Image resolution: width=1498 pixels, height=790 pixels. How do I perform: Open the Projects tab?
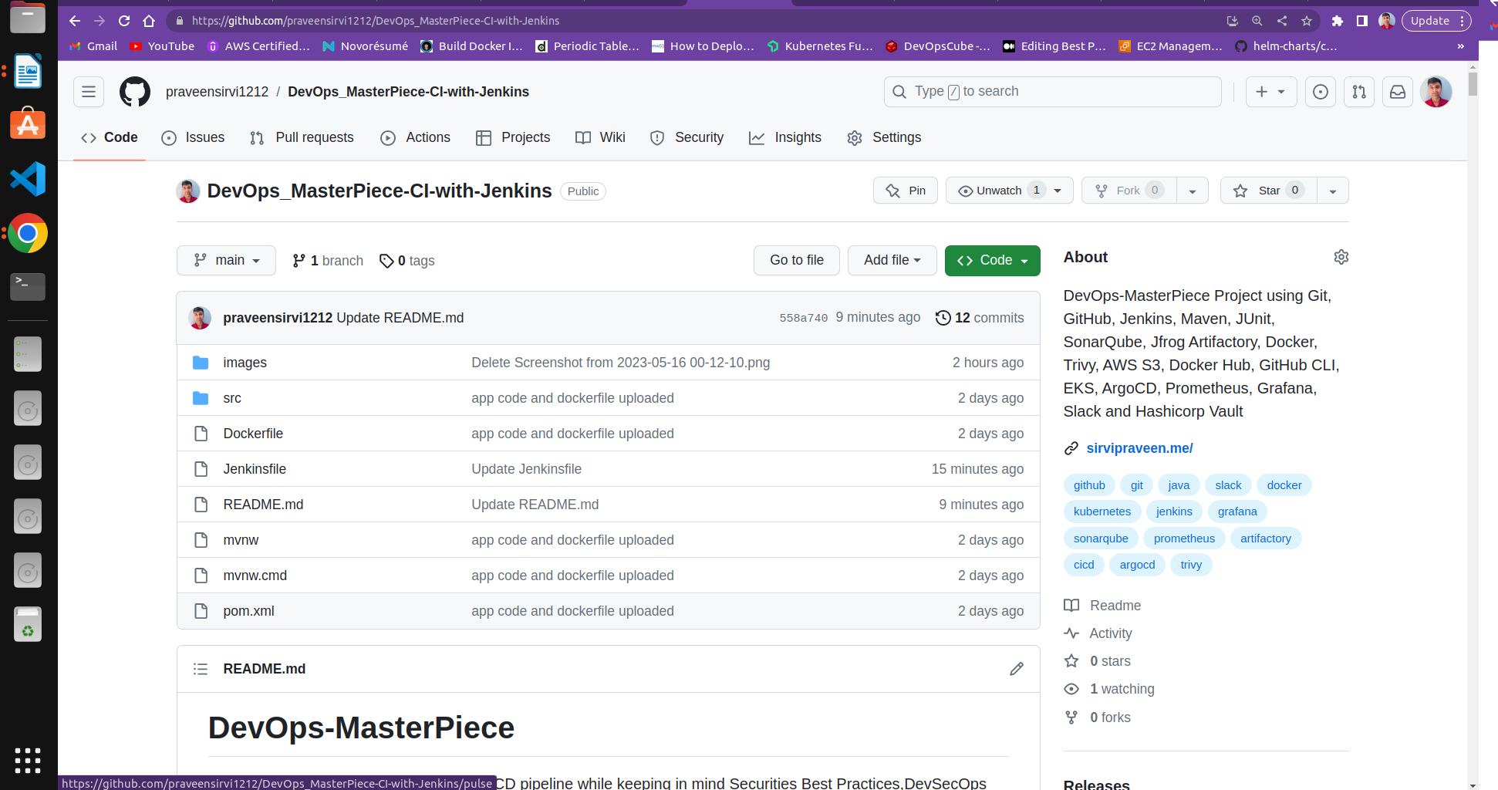point(513,137)
